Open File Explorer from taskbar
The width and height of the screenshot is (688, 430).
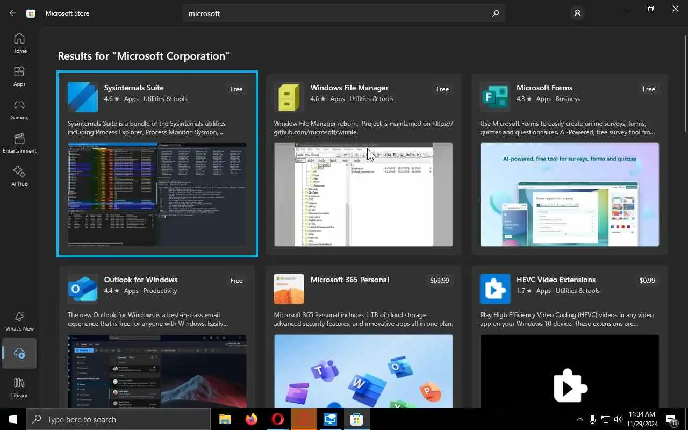(x=225, y=419)
